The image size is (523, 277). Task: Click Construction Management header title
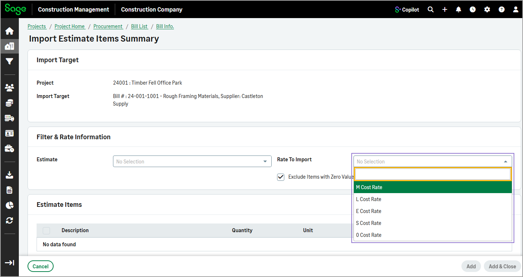point(74,10)
